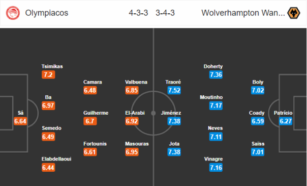Click the Olympiacos club crest icon
Image resolution: width=307 pixels, height=186 pixels.
(x=13, y=13)
